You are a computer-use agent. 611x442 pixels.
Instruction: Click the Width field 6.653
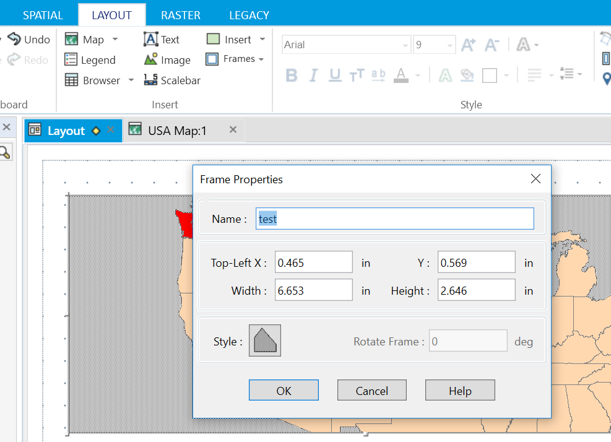[314, 290]
